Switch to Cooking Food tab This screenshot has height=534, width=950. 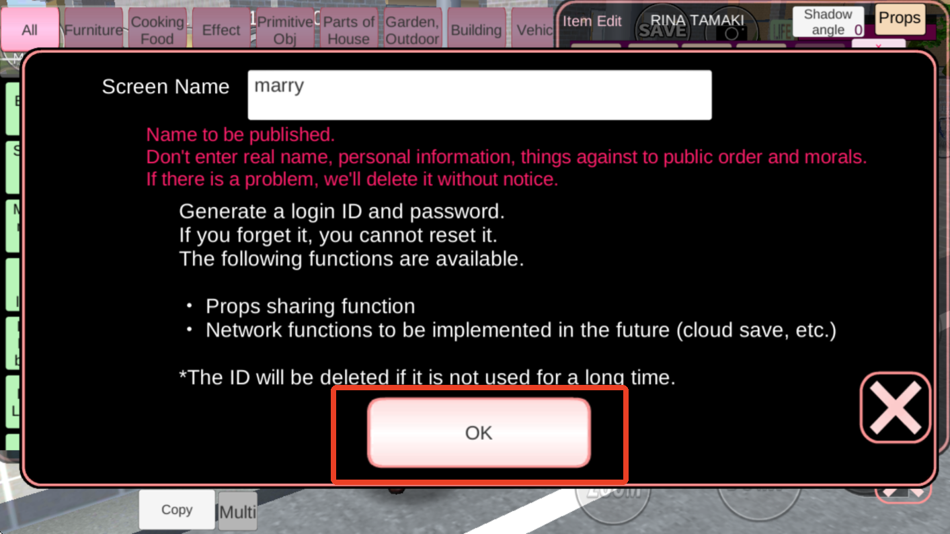pyautogui.click(x=157, y=30)
